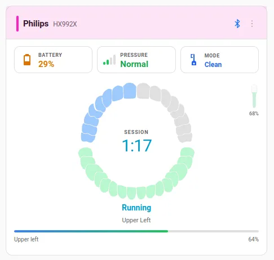The height and width of the screenshot is (260, 274).
Task: Click the brushing progress bar
Action: tap(136, 231)
